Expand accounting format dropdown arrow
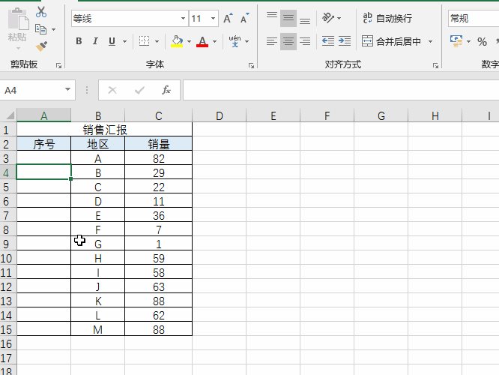Image resolution: width=499 pixels, height=375 pixels. tap(468, 41)
